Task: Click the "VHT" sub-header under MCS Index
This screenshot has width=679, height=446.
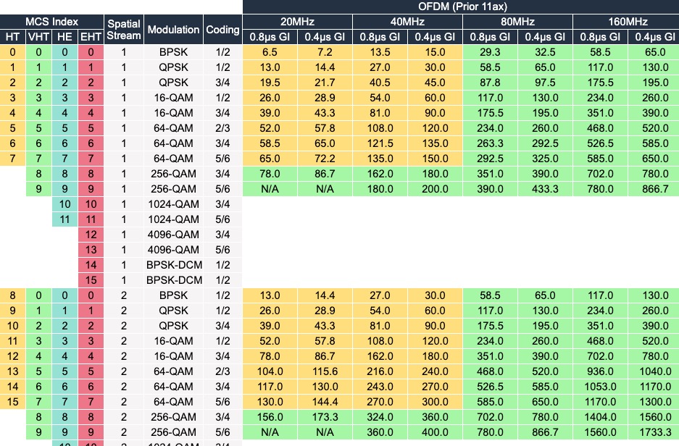Action: [x=38, y=37]
